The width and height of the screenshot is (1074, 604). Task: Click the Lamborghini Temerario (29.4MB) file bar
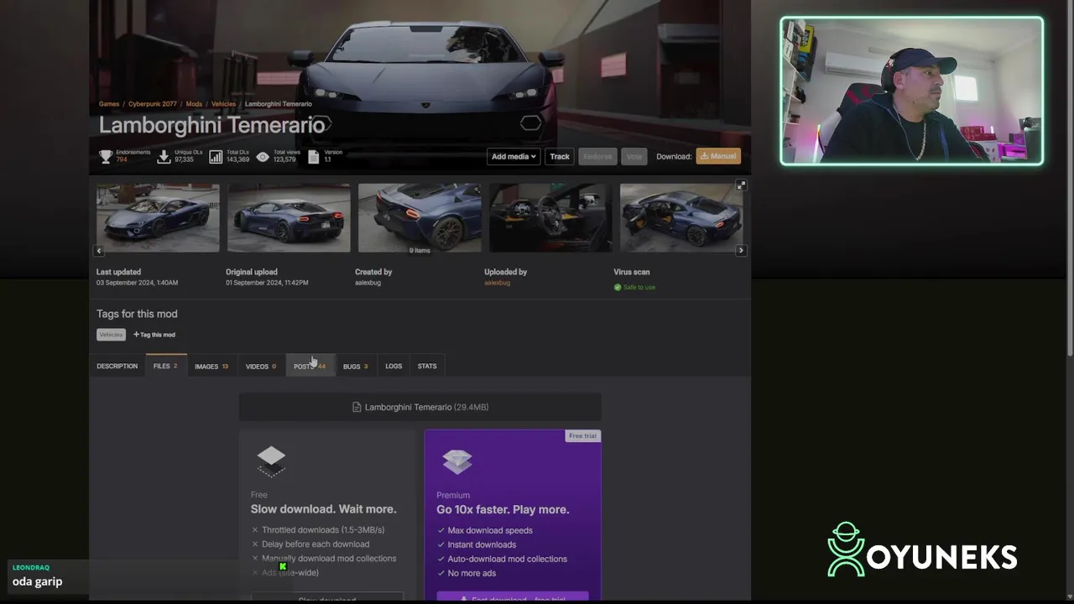click(x=420, y=407)
